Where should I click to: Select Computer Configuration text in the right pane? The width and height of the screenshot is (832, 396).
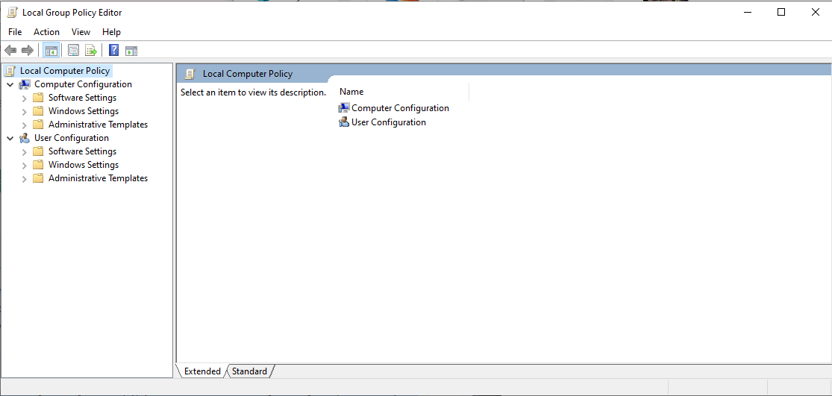pyautogui.click(x=400, y=108)
